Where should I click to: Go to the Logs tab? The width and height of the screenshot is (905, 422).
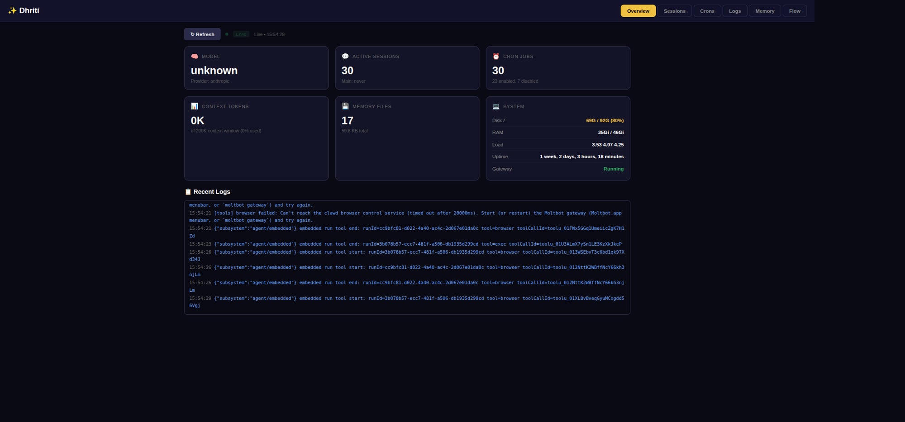(735, 11)
